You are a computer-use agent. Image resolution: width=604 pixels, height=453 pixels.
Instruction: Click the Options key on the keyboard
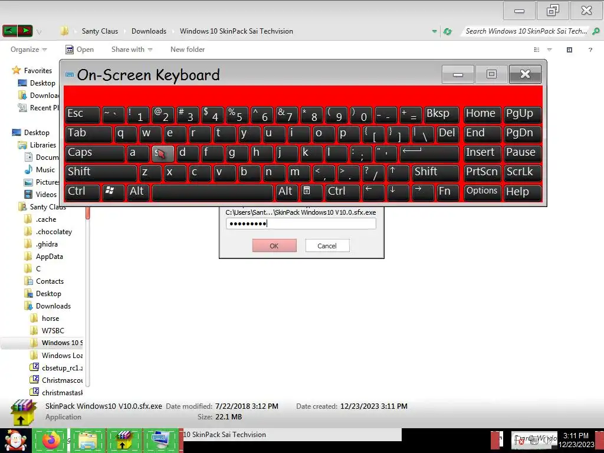[482, 192]
